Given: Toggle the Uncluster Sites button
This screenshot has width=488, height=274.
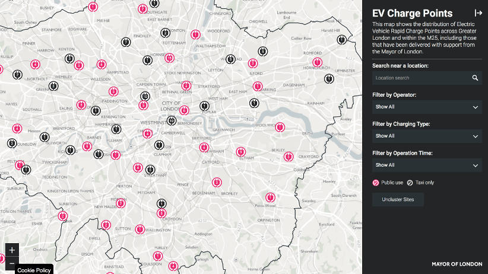Looking at the screenshot, I should click(398, 199).
